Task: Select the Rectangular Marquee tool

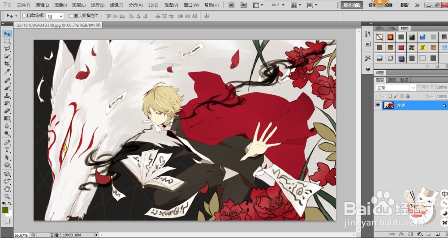Action: [7, 41]
